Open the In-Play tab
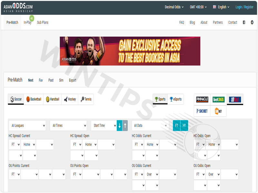The height and width of the screenshot is (193, 258). point(27,23)
